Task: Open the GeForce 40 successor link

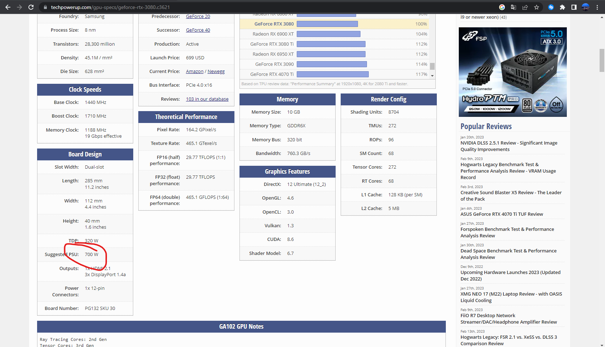Action: pyautogui.click(x=198, y=30)
